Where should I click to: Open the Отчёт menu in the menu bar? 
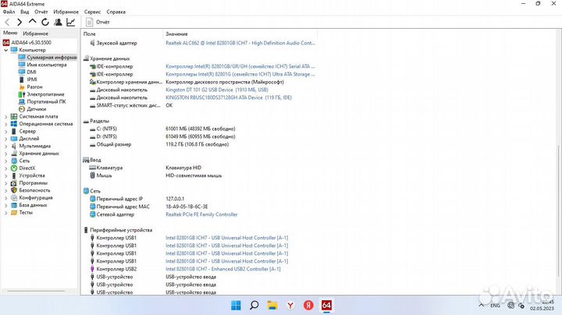click(41, 12)
